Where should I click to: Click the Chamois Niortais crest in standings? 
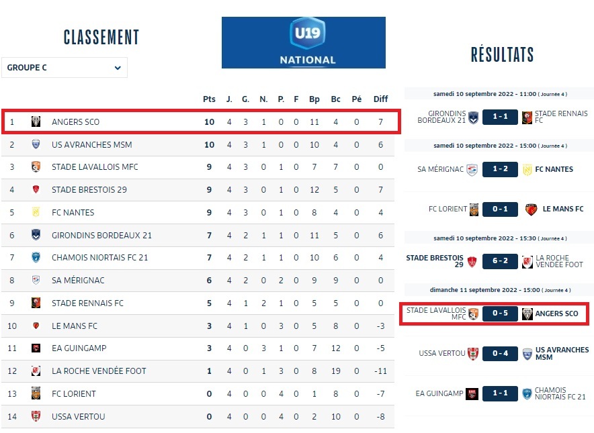(36, 258)
